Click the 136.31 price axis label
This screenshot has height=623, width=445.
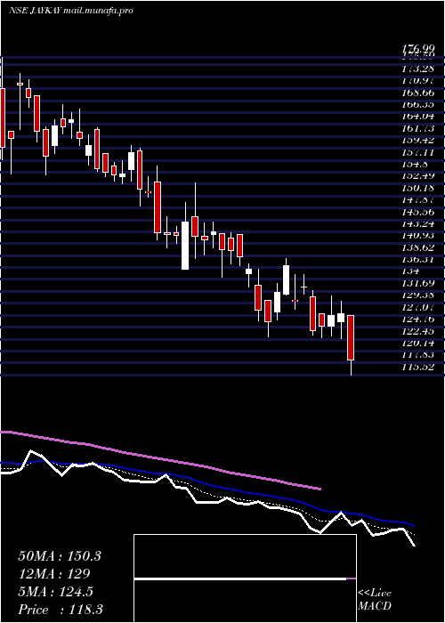[x=418, y=260]
